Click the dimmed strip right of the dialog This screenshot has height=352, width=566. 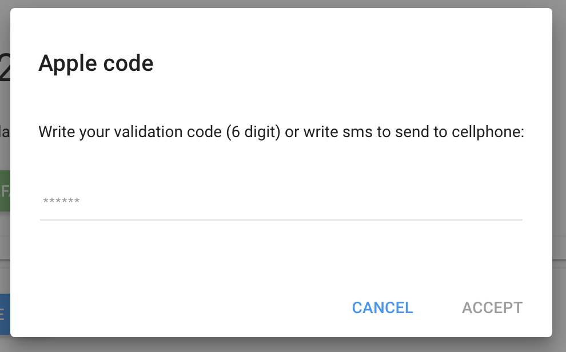pyautogui.click(x=559, y=173)
